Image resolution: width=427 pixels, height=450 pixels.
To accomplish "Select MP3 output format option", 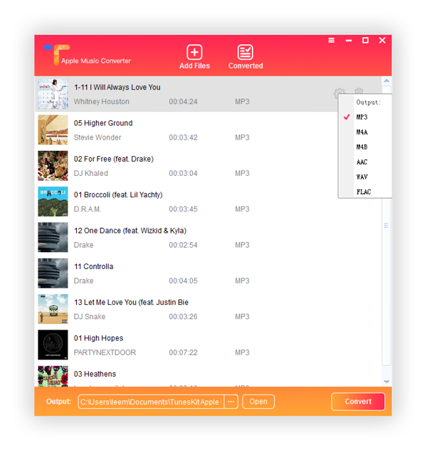I will tap(365, 117).
